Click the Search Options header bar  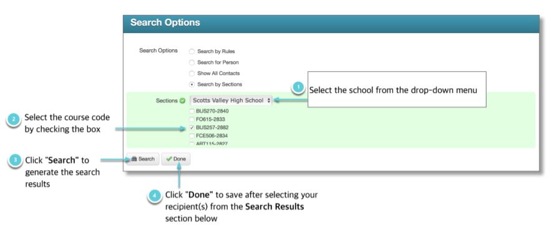[331, 24]
